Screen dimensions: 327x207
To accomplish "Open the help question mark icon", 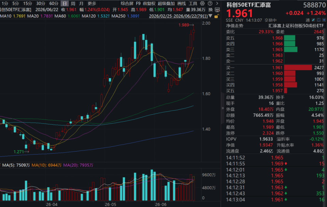I will coord(210,3).
